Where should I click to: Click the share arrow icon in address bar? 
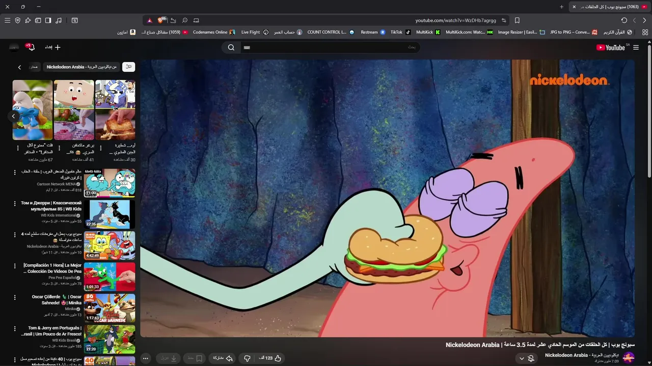click(x=173, y=20)
